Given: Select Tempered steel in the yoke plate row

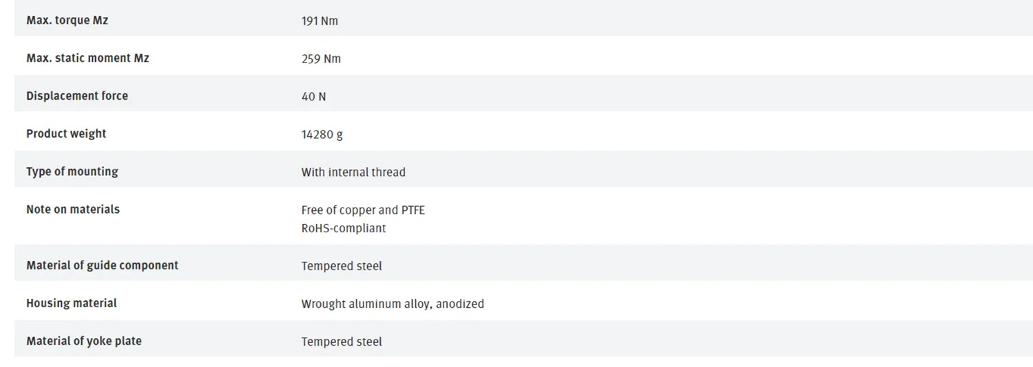Looking at the screenshot, I should 342,342.
